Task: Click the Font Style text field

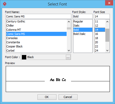Action: tap(82, 16)
